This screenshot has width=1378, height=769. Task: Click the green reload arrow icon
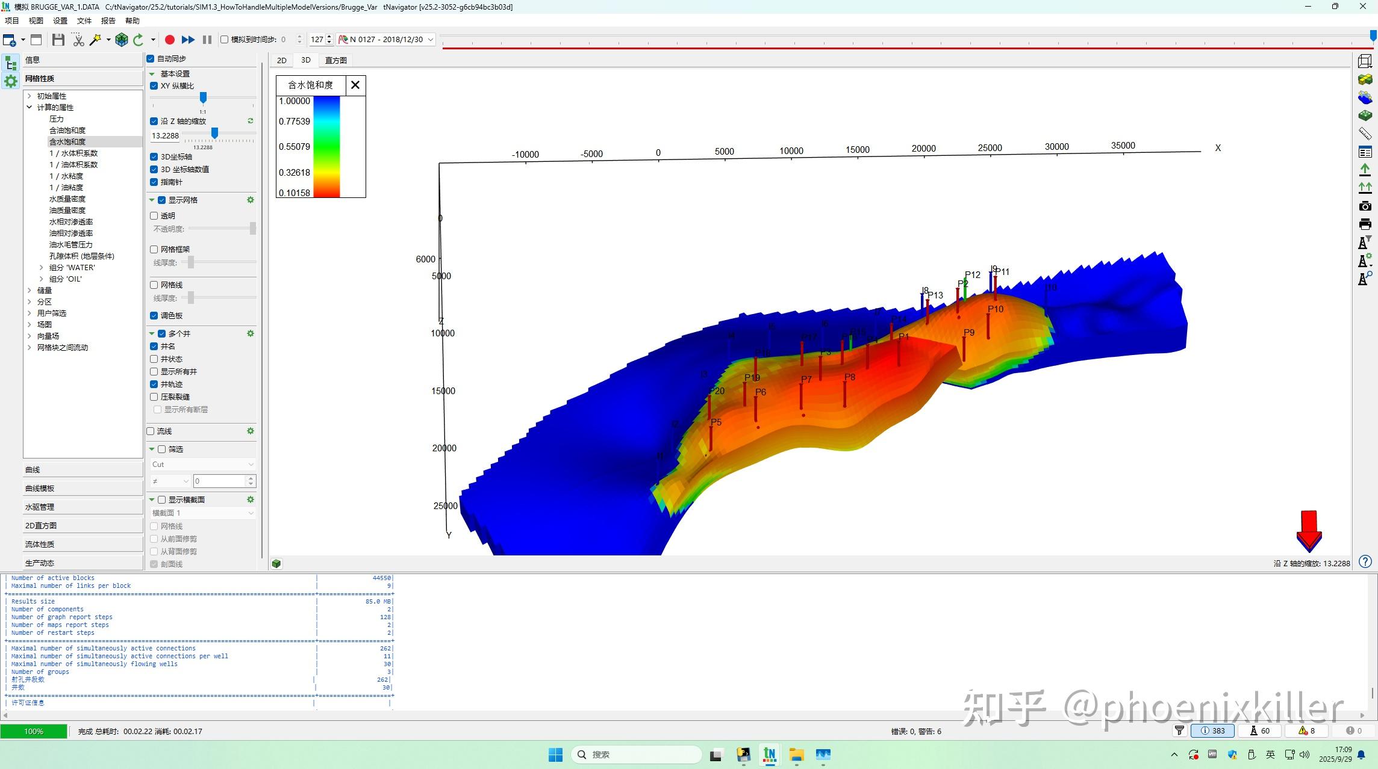pyautogui.click(x=139, y=40)
